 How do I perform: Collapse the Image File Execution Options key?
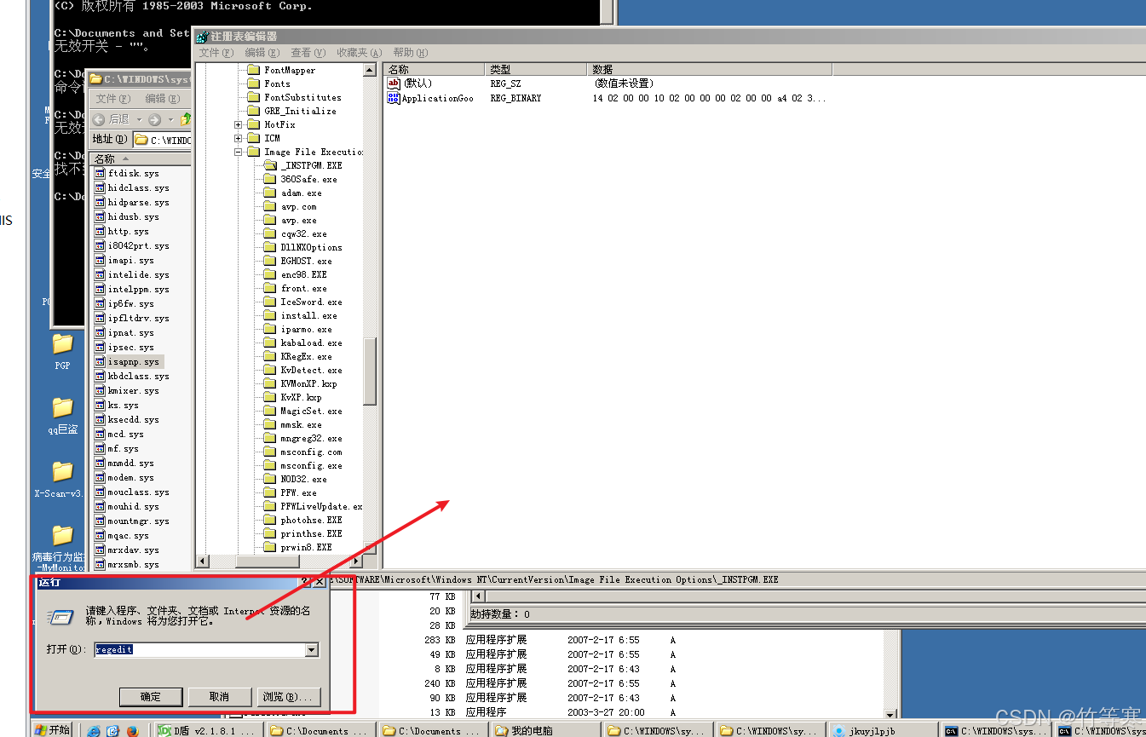pos(239,152)
